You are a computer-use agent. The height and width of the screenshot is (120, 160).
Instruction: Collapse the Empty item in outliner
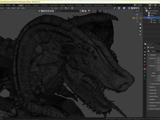tap(147, 18)
